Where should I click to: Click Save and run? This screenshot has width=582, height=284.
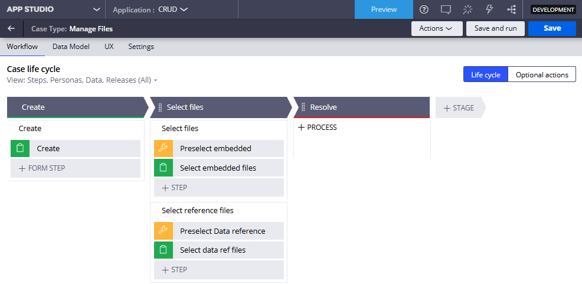tap(495, 28)
